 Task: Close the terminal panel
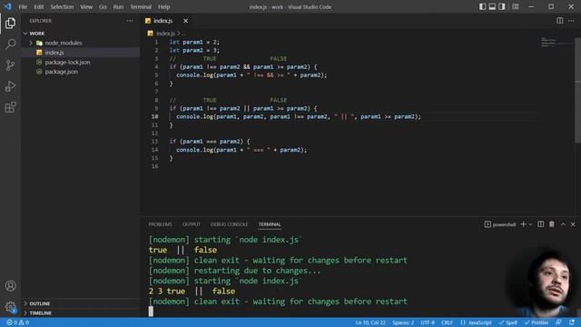coord(573,224)
